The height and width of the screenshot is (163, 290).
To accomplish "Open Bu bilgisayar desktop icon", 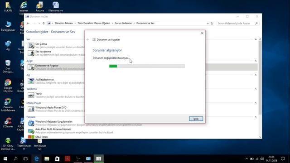I will point(8,26).
